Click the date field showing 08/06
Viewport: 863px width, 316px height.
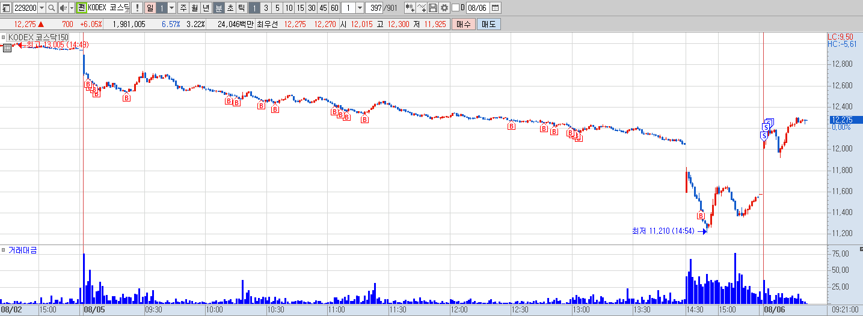click(x=478, y=8)
